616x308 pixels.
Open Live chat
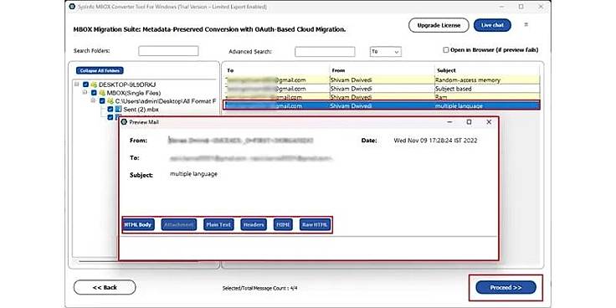492,25
